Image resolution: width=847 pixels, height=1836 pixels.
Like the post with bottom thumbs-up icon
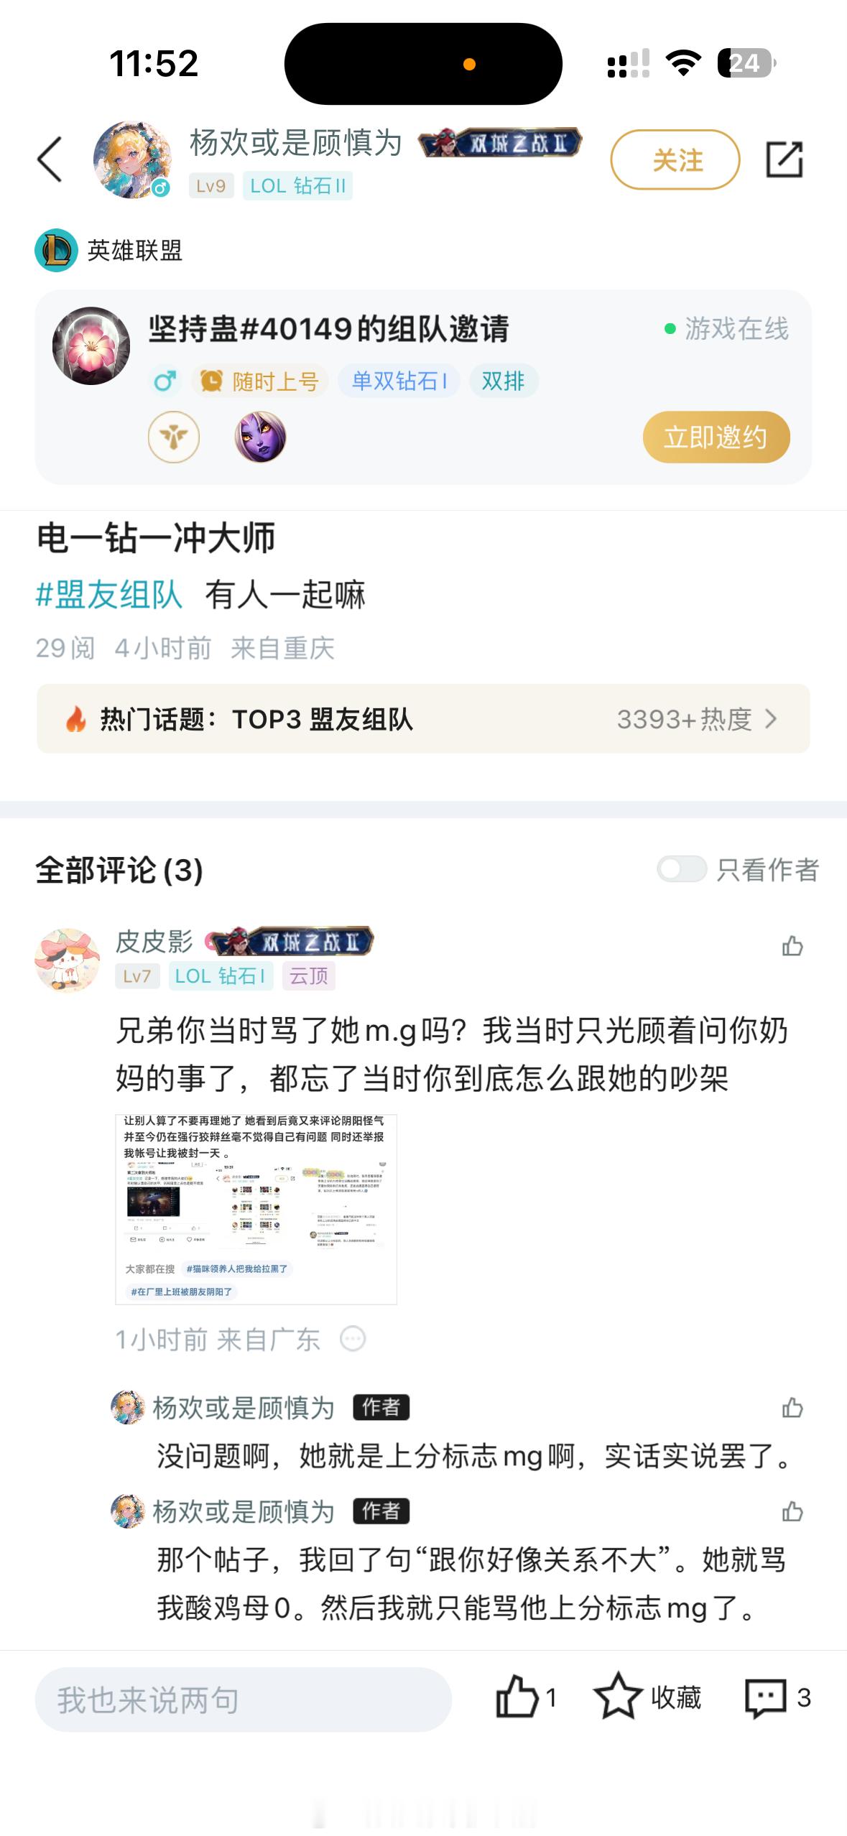[x=517, y=1697]
